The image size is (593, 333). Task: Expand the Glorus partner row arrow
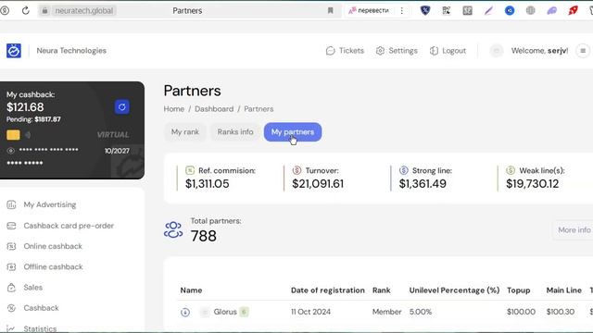coord(185,313)
